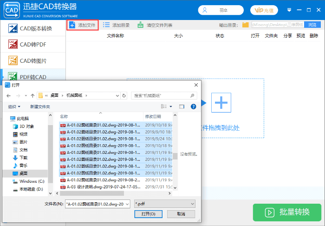Click the output directory folder icon
Viewport: 325px width, 226px height.
tap(246, 25)
